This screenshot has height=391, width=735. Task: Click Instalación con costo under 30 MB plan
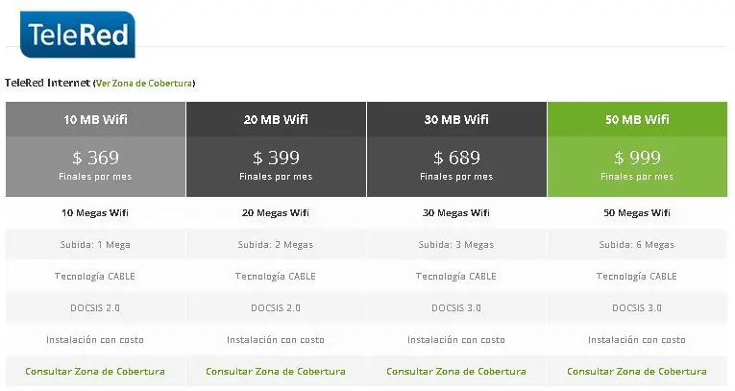coord(456,340)
